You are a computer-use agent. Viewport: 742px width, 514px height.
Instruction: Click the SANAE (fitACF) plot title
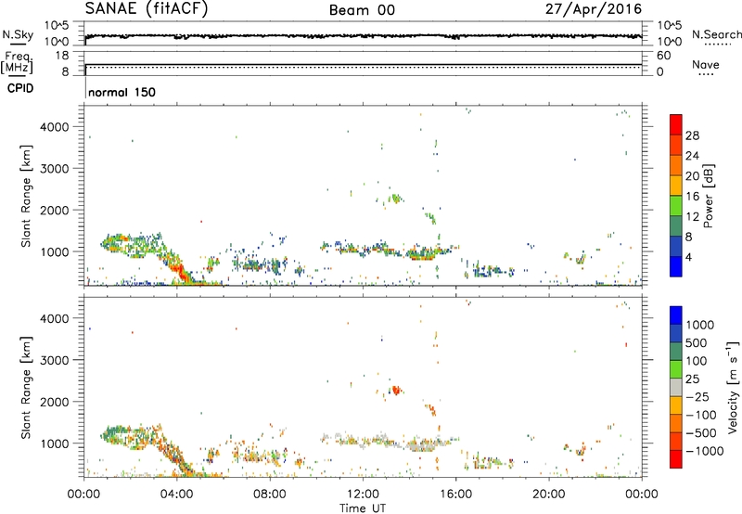(x=147, y=9)
